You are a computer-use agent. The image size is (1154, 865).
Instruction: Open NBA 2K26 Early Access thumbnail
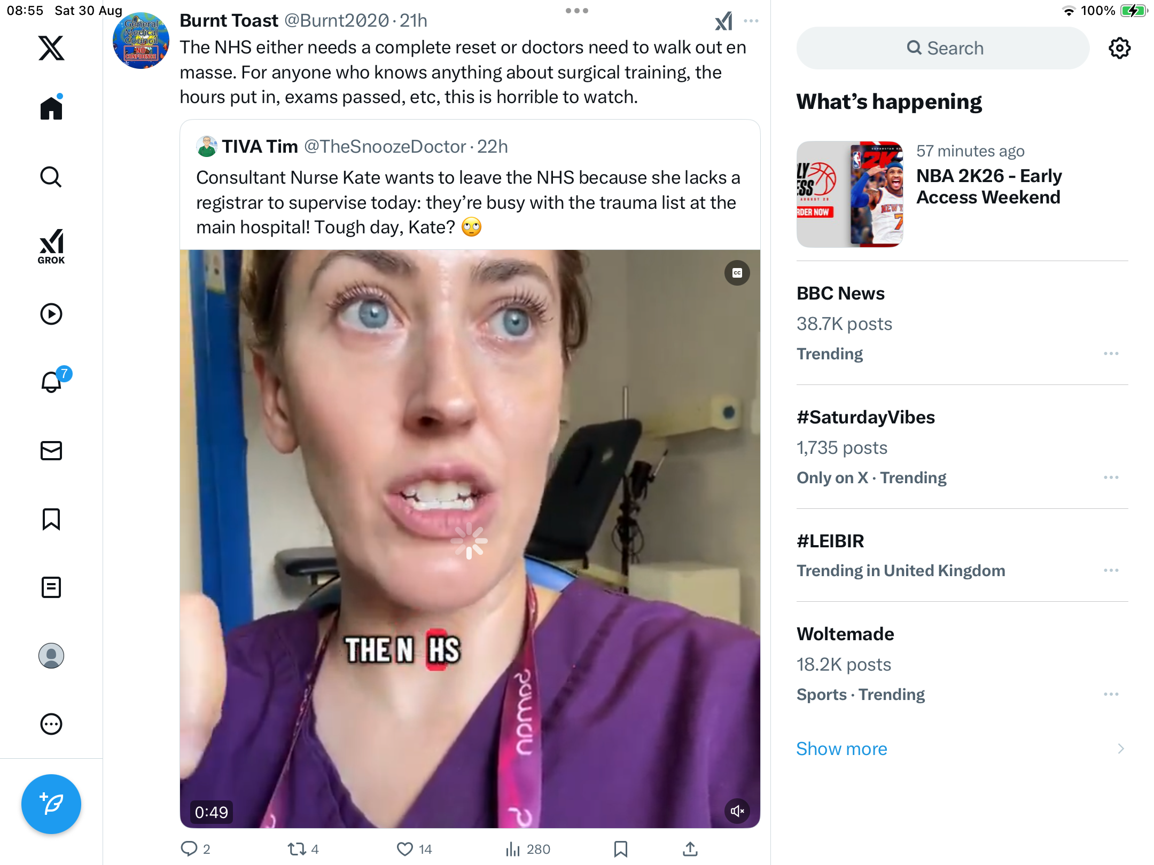849,194
